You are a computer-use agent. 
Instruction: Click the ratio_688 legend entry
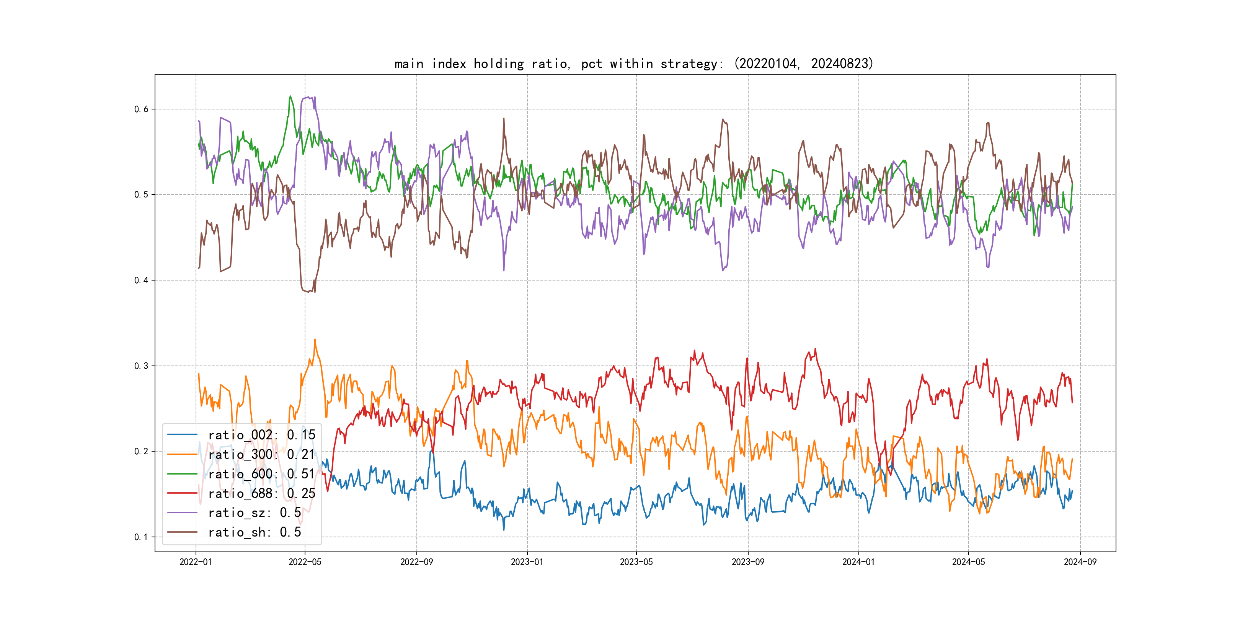(x=261, y=493)
